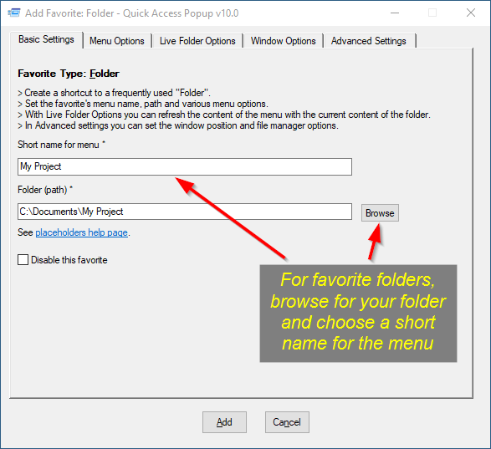
Task: Cancel adding the favorite
Action: point(287,422)
